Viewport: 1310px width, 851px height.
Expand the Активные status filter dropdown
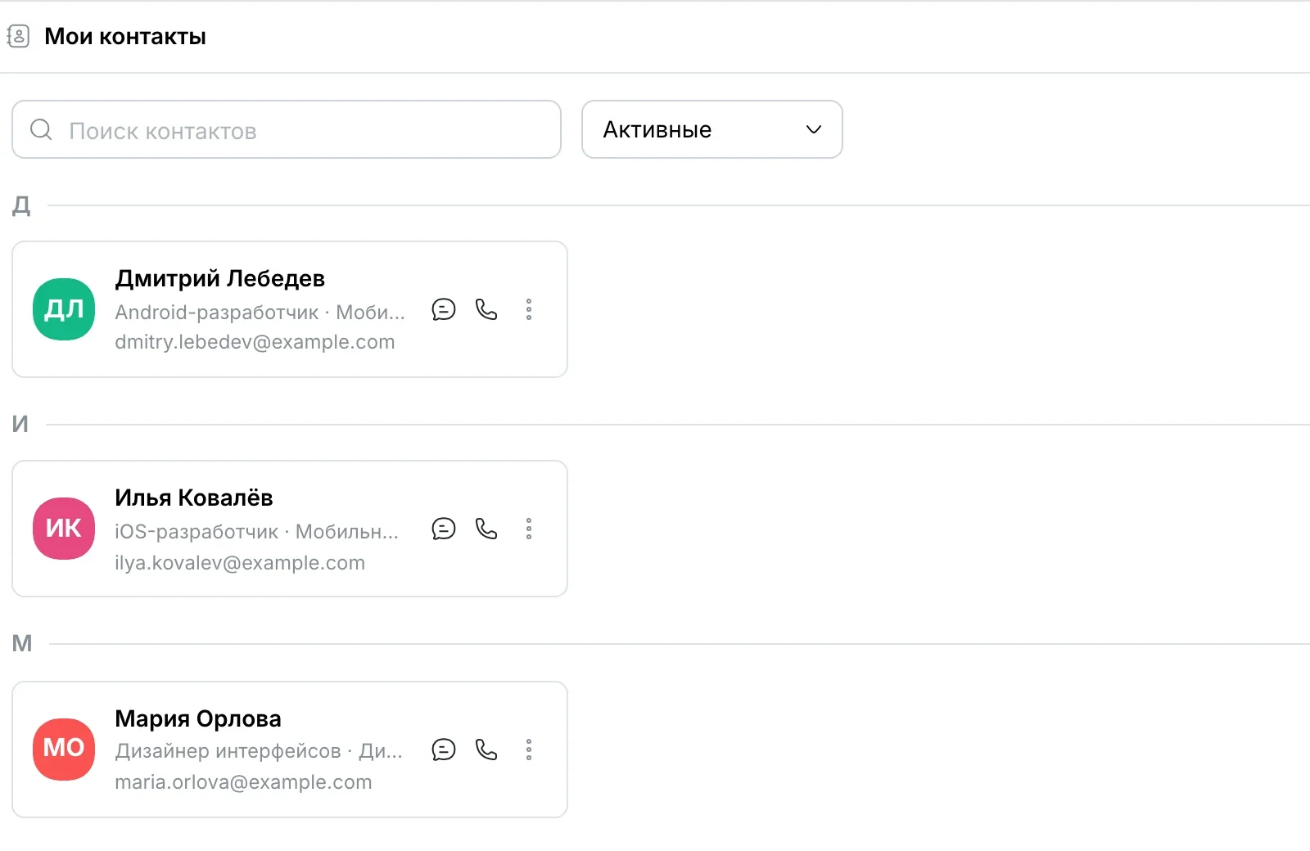tap(712, 129)
